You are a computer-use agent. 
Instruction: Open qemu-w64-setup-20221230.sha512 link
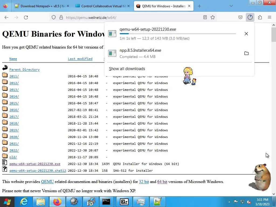(x=38, y=171)
